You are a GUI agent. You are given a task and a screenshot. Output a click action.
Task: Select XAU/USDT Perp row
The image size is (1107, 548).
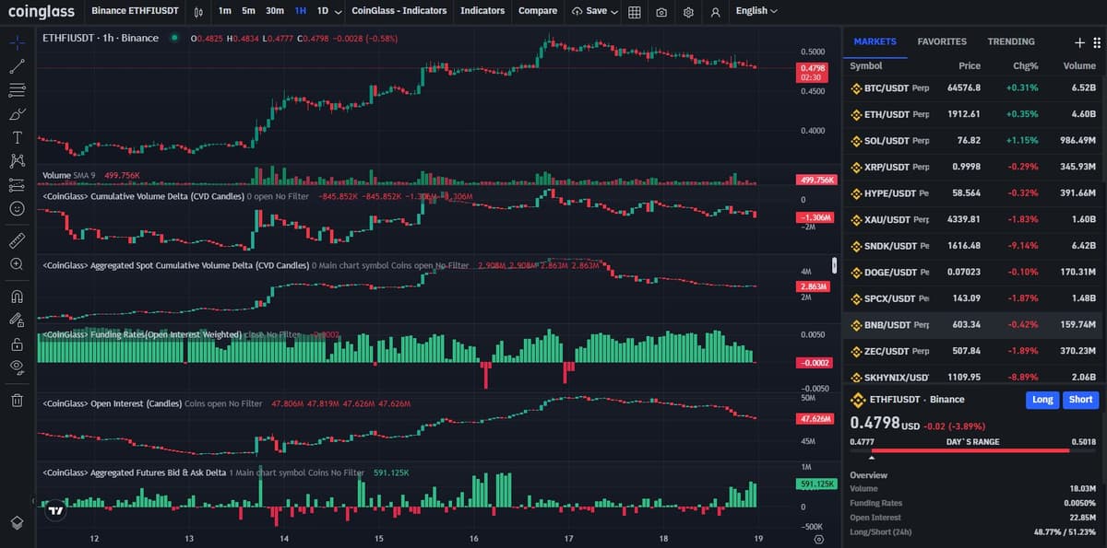(974, 220)
